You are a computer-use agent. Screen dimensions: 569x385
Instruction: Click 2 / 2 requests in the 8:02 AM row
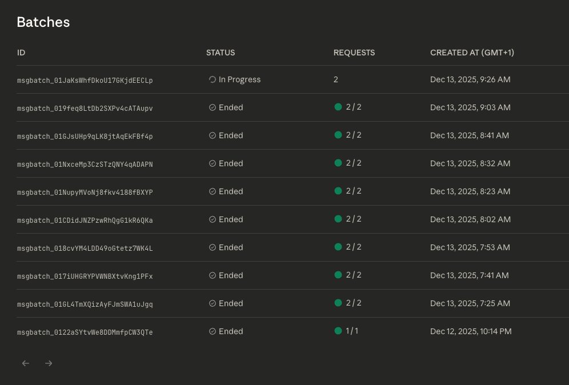tap(354, 219)
